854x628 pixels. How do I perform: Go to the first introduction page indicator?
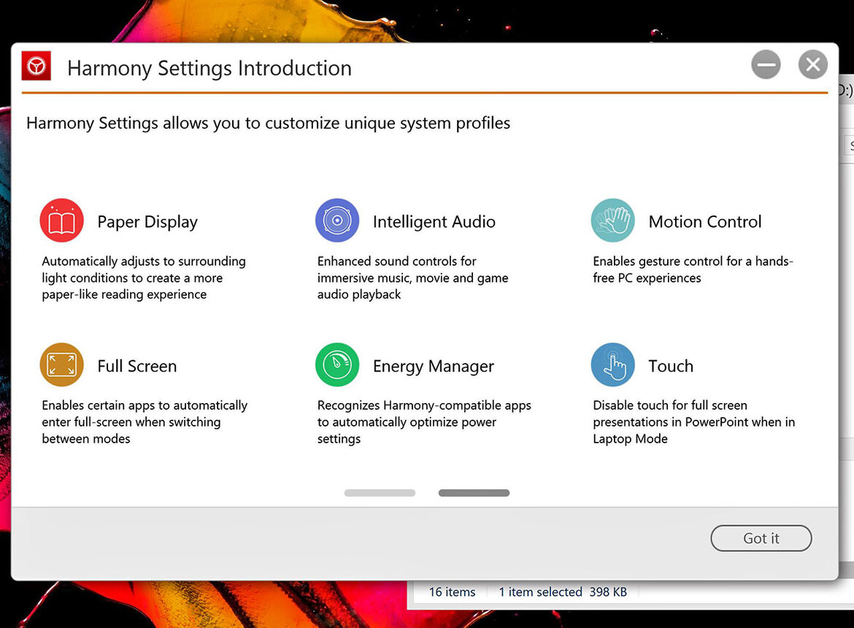click(380, 493)
